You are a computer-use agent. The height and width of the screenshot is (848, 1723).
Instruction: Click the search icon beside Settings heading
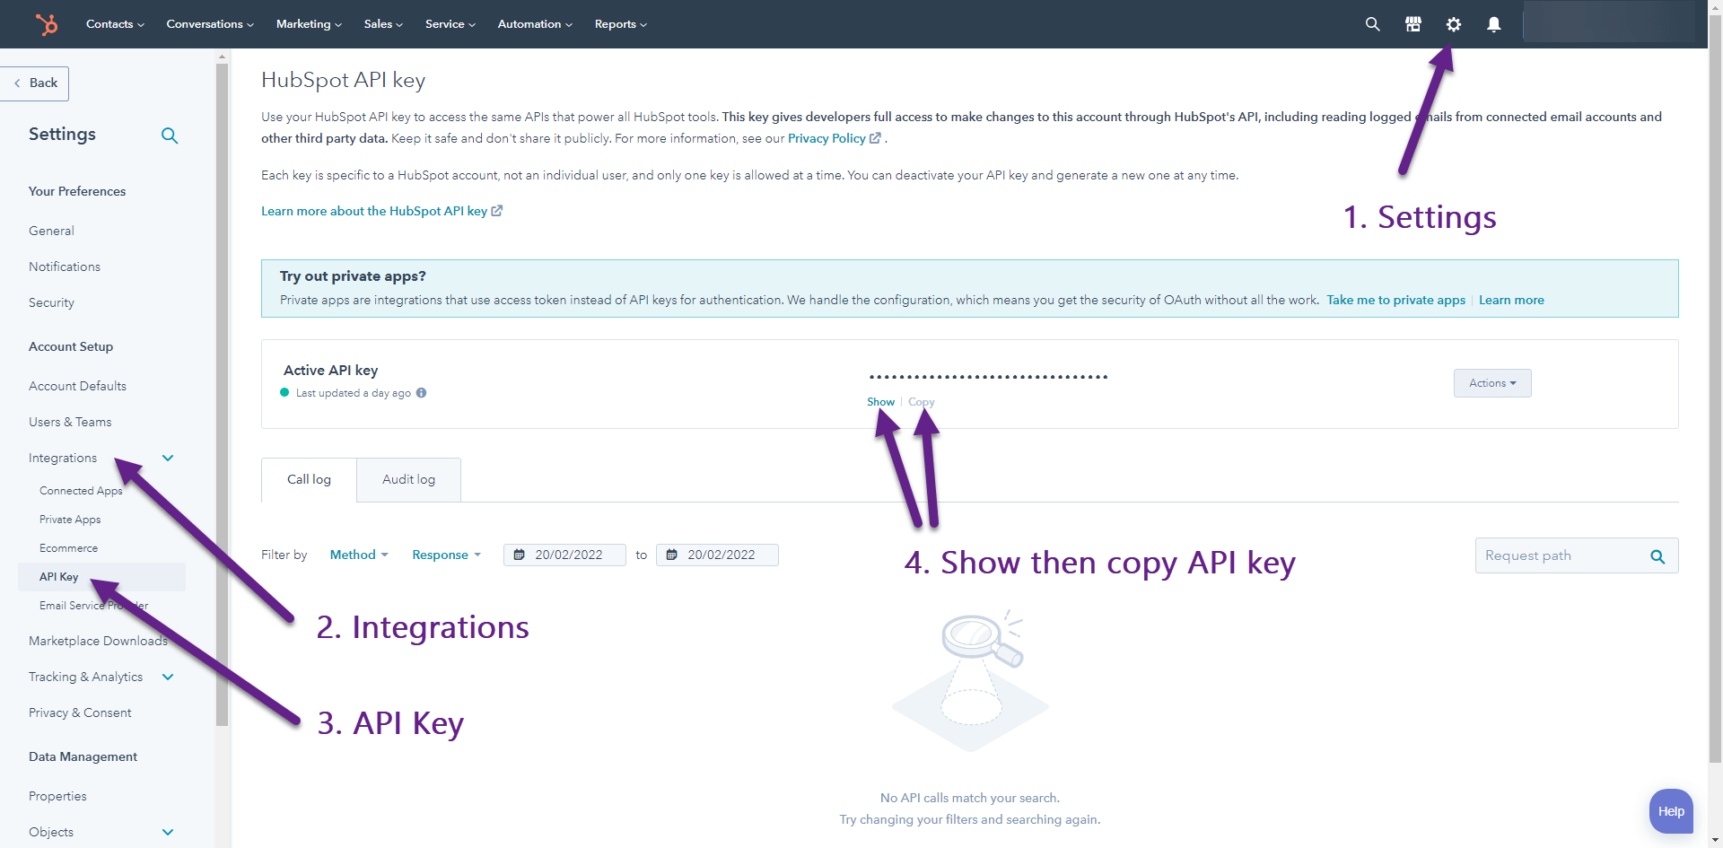(x=170, y=136)
